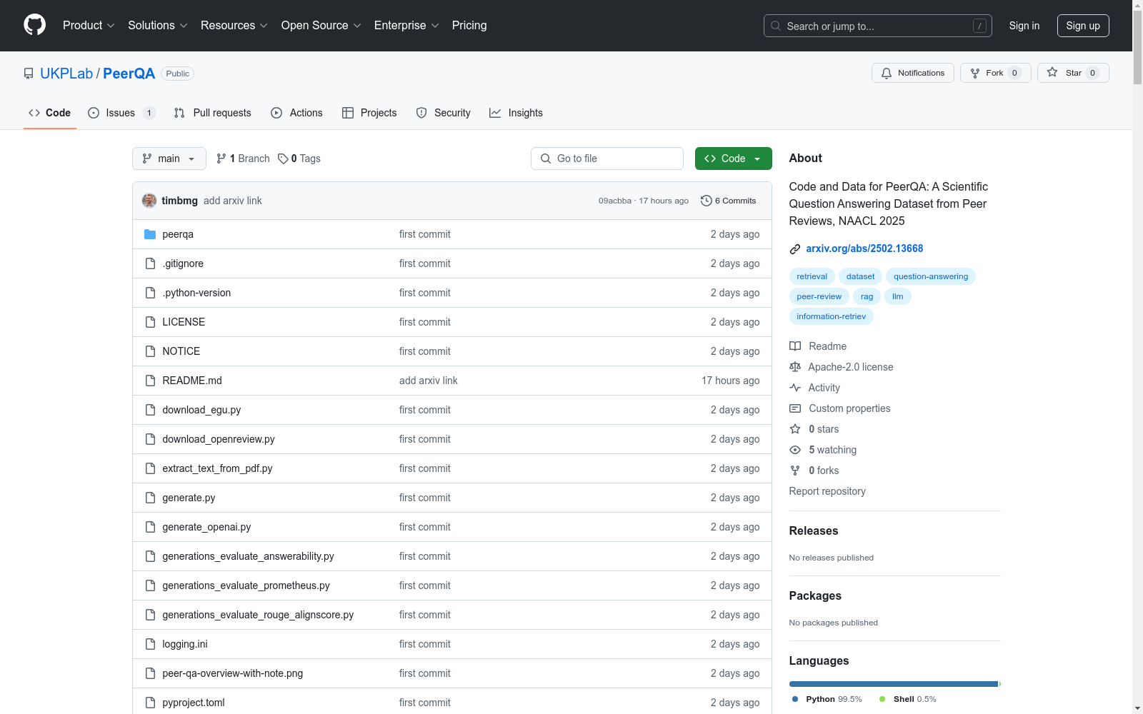Click the Custom properties note icon
Viewport: 1143px width, 714px height.
pyautogui.click(x=795, y=408)
